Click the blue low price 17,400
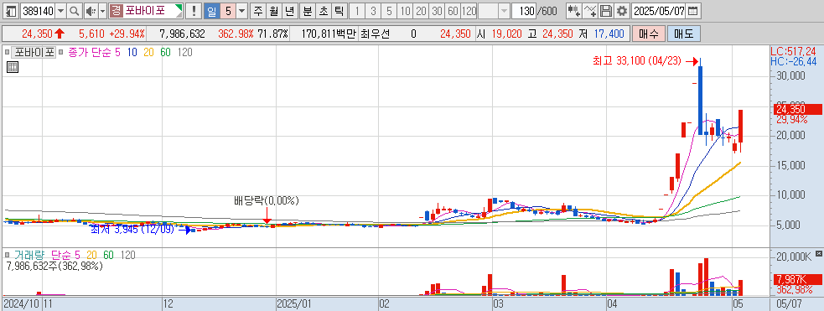The image size is (824, 311). (609, 34)
